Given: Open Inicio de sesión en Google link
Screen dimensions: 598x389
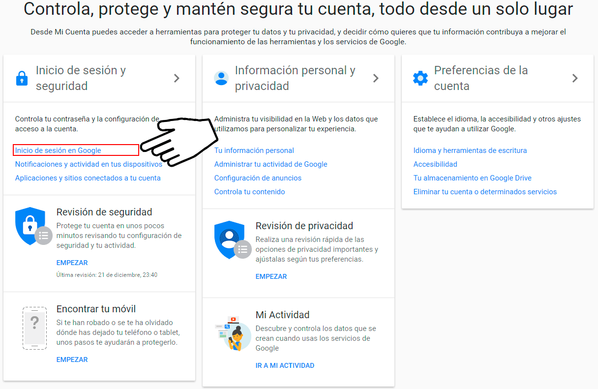Looking at the screenshot, I should (x=58, y=150).
